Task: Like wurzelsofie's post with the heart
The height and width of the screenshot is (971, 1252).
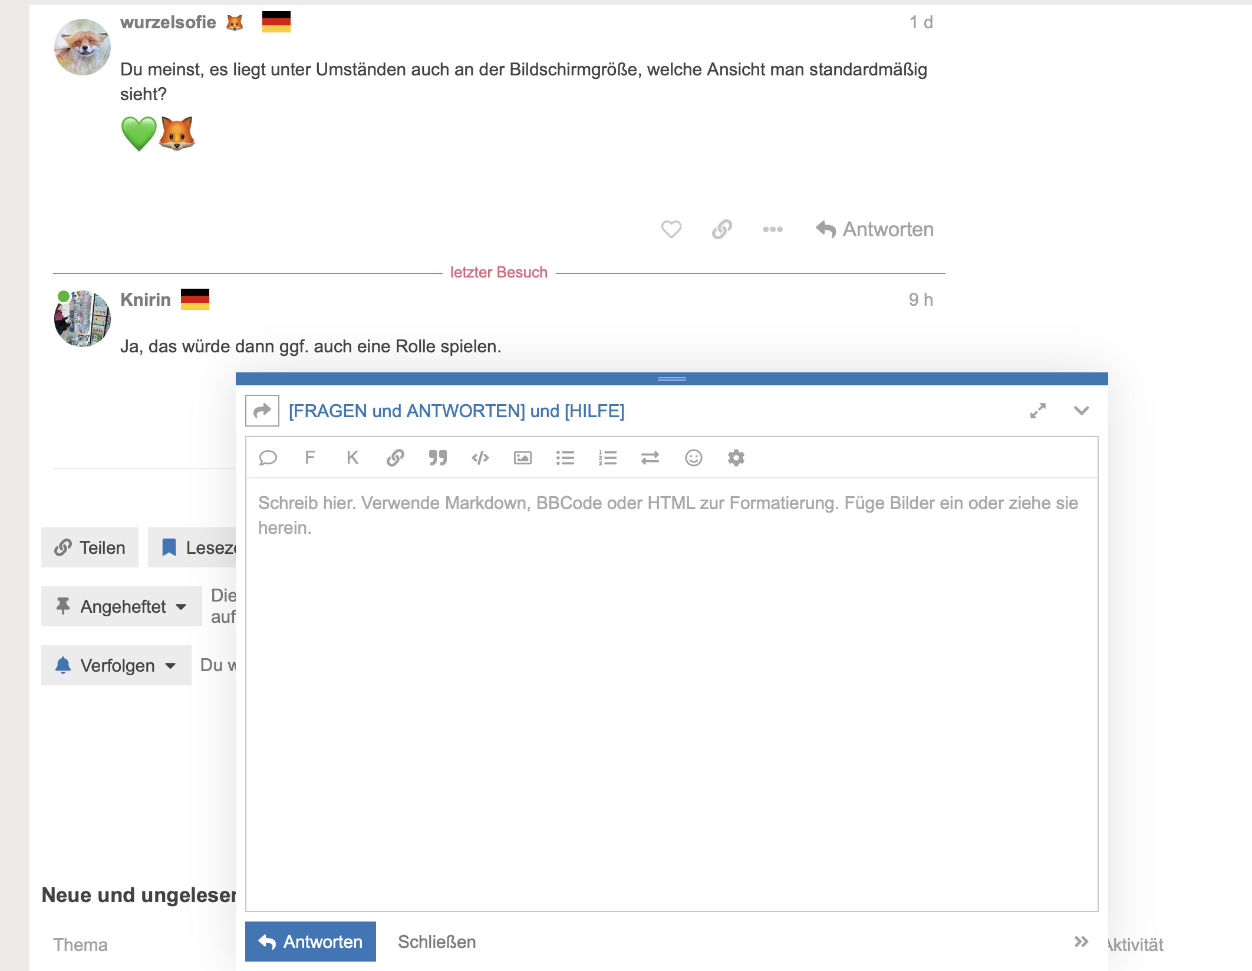Action: pyautogui.click(x=671, y=229)
